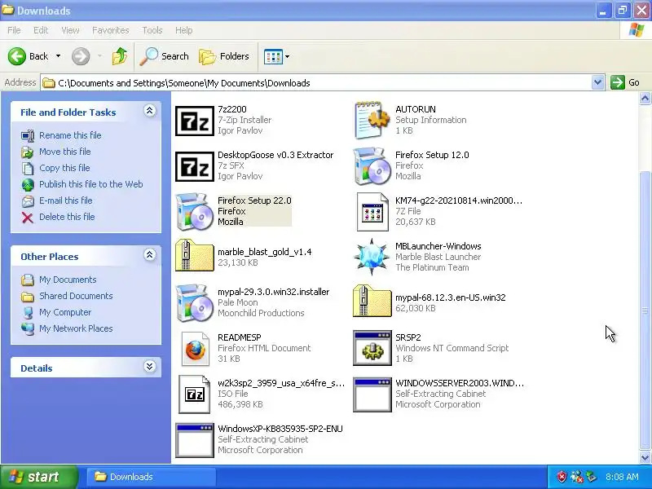Image resolution: width=652 pixels, height=489 pixels.
Task: Select the SRSP2 command script icon
Action: (372, 348)
